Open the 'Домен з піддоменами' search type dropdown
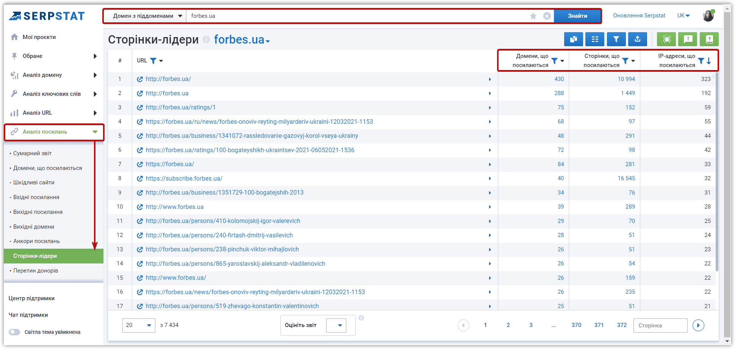The image size is (735, 349). (145, 16)
